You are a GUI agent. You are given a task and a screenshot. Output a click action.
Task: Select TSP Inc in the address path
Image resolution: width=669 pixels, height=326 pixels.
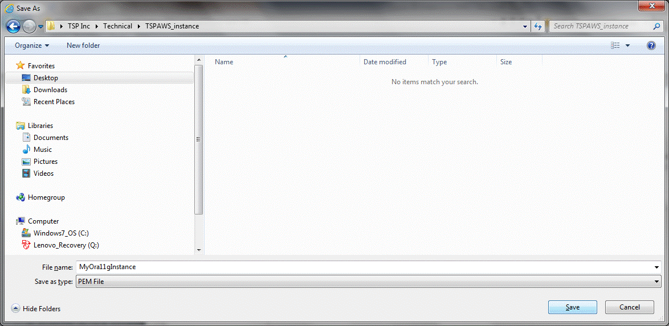[79, 26]
